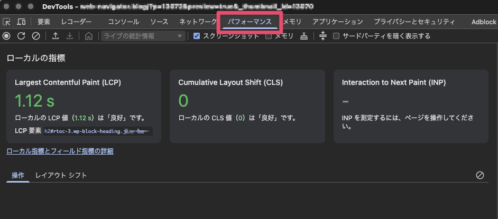Open the ネットワーク tab
Image resolution: width=498 pixels, height=219 pixels.
click(198, 22)
